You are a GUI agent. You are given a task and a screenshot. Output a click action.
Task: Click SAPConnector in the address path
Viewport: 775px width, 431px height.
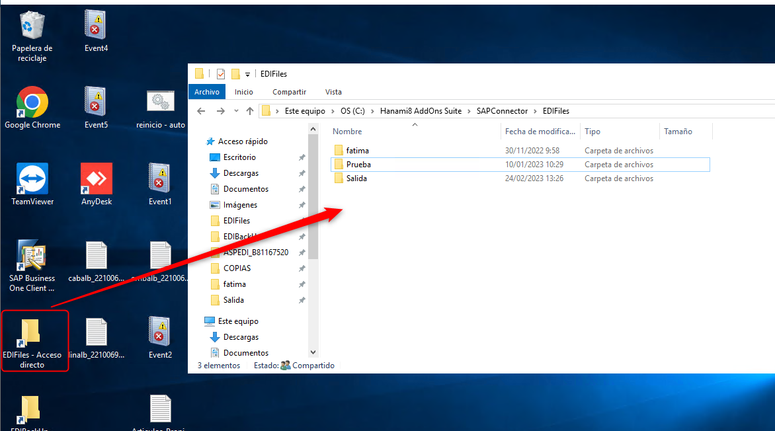(502, 111)
